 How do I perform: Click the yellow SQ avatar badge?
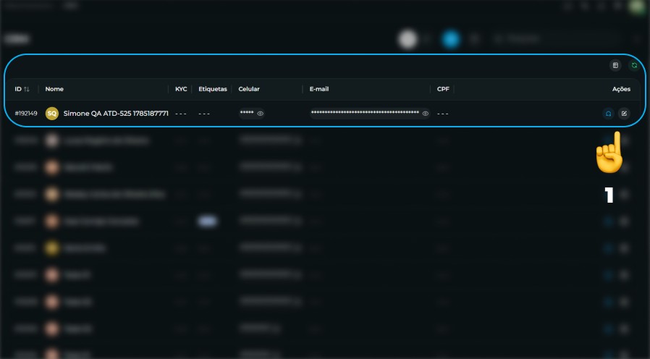52,114
